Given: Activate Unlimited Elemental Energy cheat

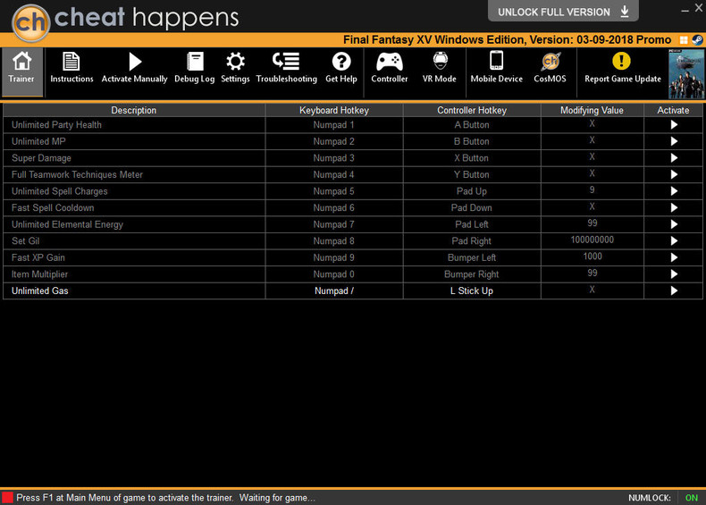Looking at the screenshot, I should (674, 224).
